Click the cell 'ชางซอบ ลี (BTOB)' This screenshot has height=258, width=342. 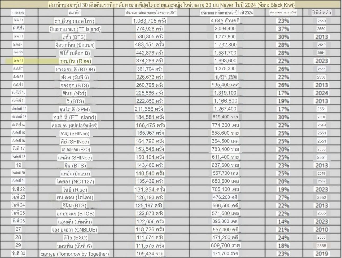75,69
